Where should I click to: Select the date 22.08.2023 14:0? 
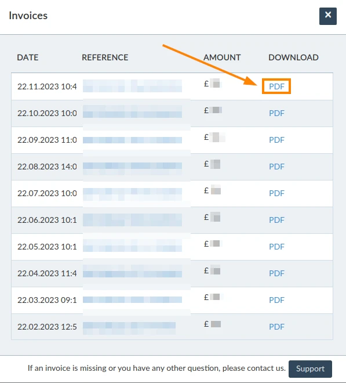pyautogui.click(x=47, y=167)
